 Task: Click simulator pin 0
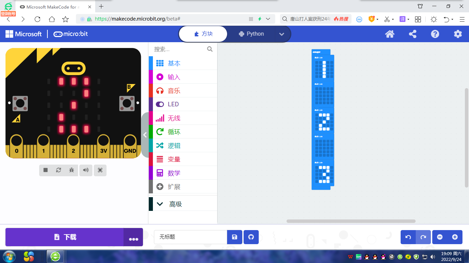[x=16, y=146]
